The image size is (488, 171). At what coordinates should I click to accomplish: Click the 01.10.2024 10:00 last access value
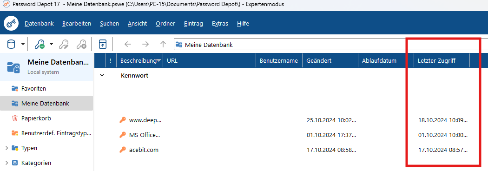coord(443,135)
